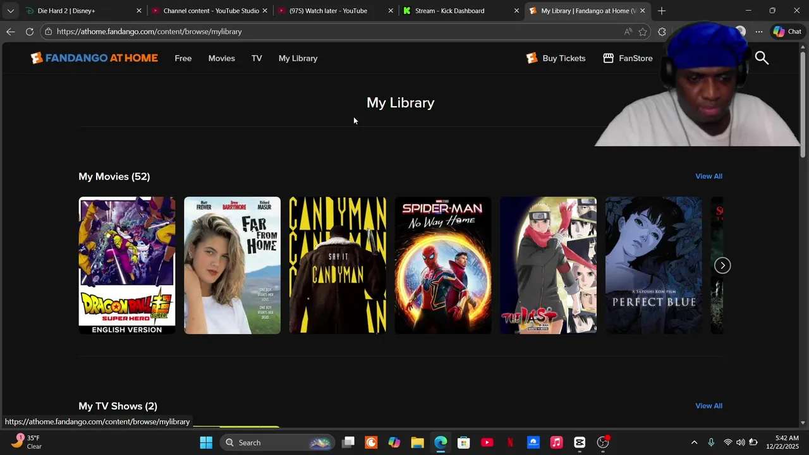The height and width of the screenshot is (455, 809).
Task: Click View All for My Movies
Action: pos(709,176)
